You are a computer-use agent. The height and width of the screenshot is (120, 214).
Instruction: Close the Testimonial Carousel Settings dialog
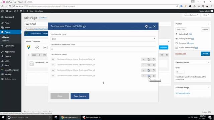(x=154, y=26)
